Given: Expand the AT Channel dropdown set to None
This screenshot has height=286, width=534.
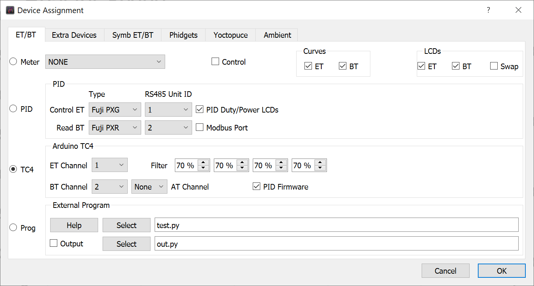Looking at the screenshot, I should pos(149,187).
